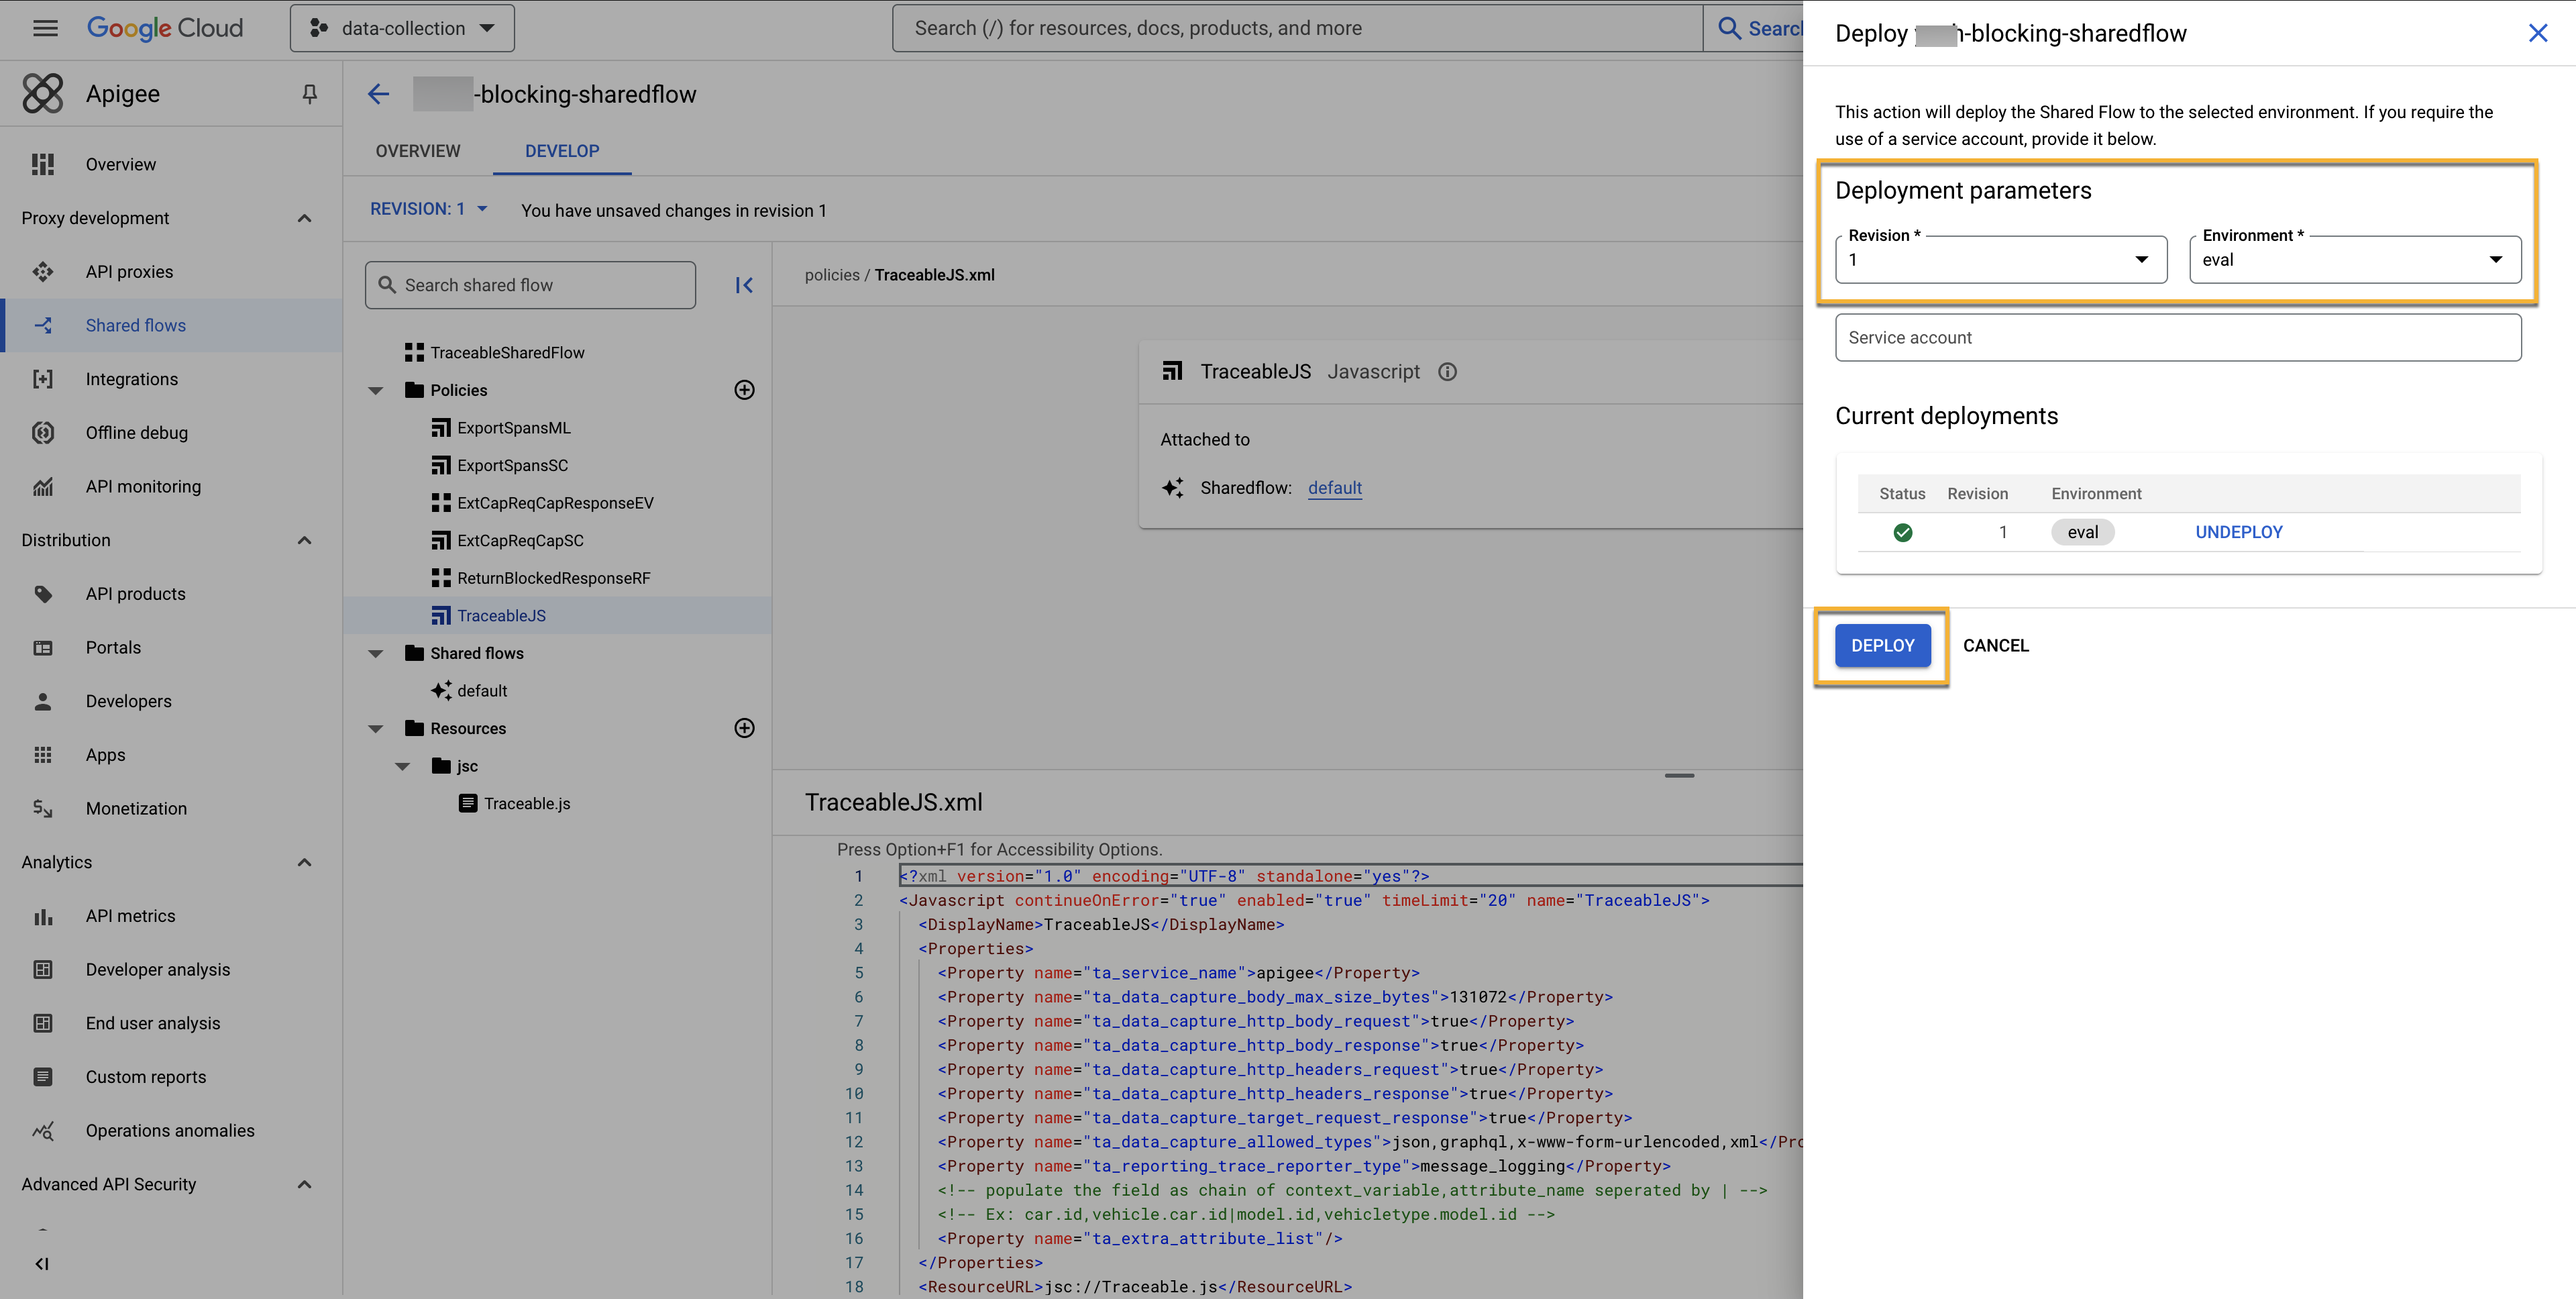This screenshot has height=1299, width=2576.
Task: Open the main hamburger navigation menu
Action: 45,28
